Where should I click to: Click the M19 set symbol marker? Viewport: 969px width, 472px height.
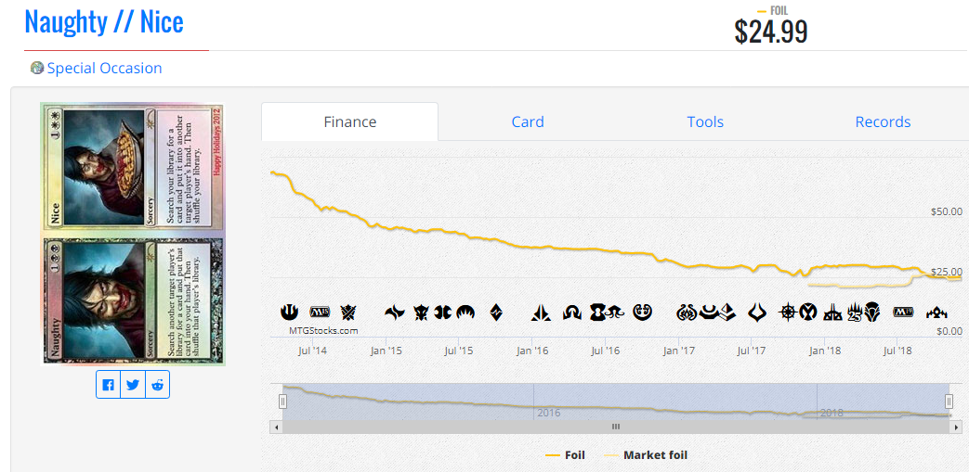pyautogui.click(x=903, y=313)
